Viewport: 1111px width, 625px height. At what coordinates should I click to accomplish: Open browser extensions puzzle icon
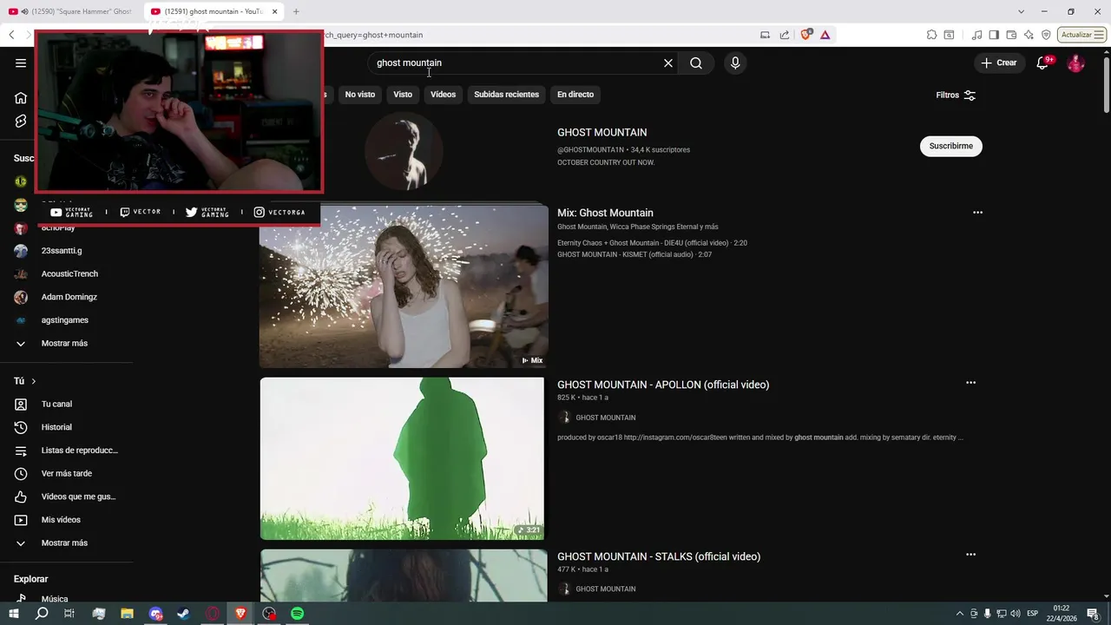pyautogui.click(x=931, y=35)
